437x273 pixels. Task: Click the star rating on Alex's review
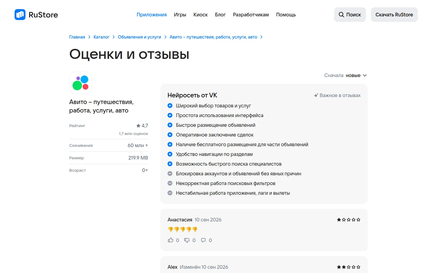(349, 267)
